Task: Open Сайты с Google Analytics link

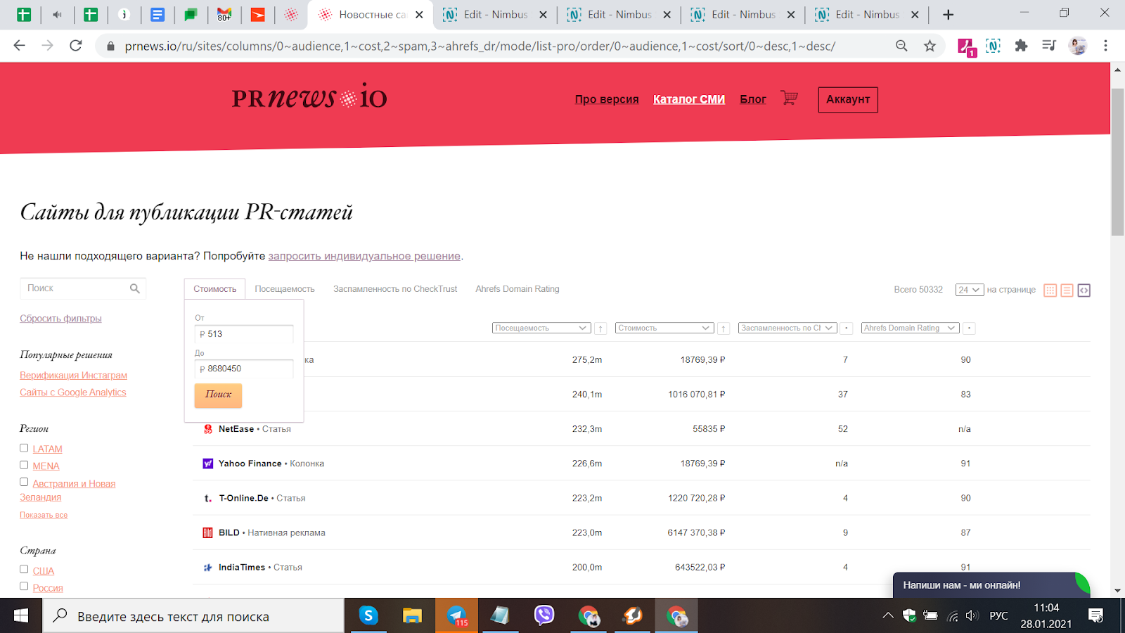Action: pyautogui.click(x=73, y=392)
